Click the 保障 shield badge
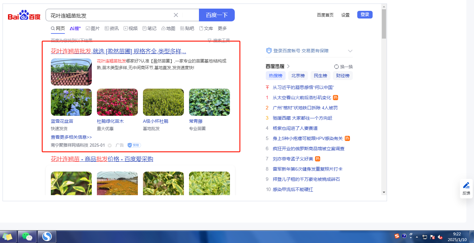 pyautogui.click(x=134, y=145)
